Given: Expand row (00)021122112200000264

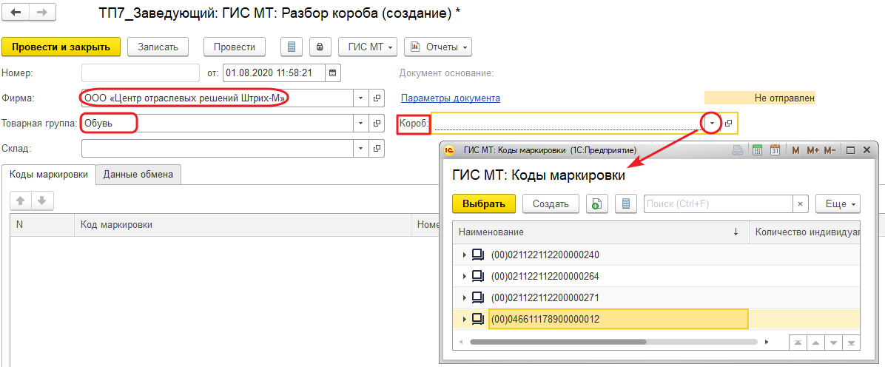Looking at the screenshot, I should point(464,276).
